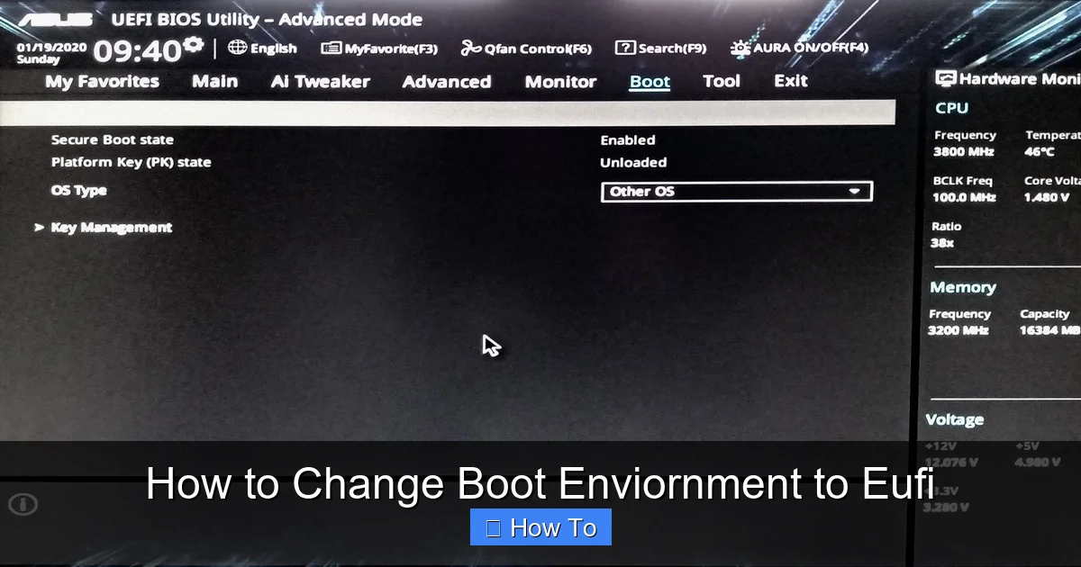
Task: Open the OS Type dropdown showing Other OS
Action: coord(737,191)
